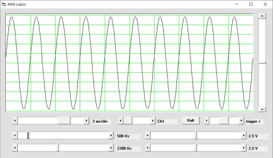Click inside the oscilloscope waveform display

tap(129, 63)
